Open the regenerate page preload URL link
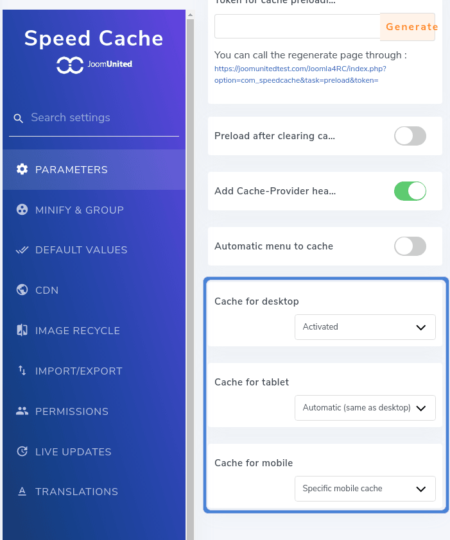Viewport: 450px width, 540px height. click(x=300, y=74)
